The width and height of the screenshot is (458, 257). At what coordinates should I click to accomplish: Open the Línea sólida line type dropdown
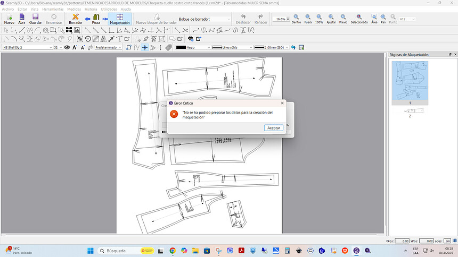232,47
